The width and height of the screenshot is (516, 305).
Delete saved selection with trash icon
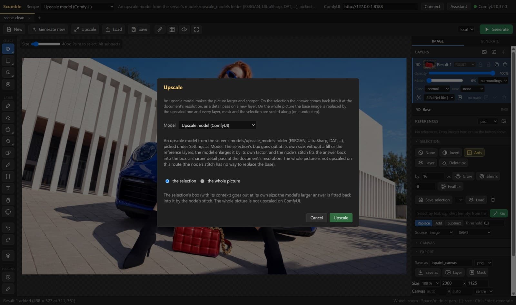click(x=493, y=200)
